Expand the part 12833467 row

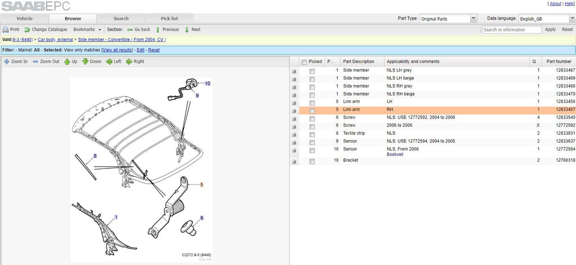pyautogui.click(x=294, y=71)
